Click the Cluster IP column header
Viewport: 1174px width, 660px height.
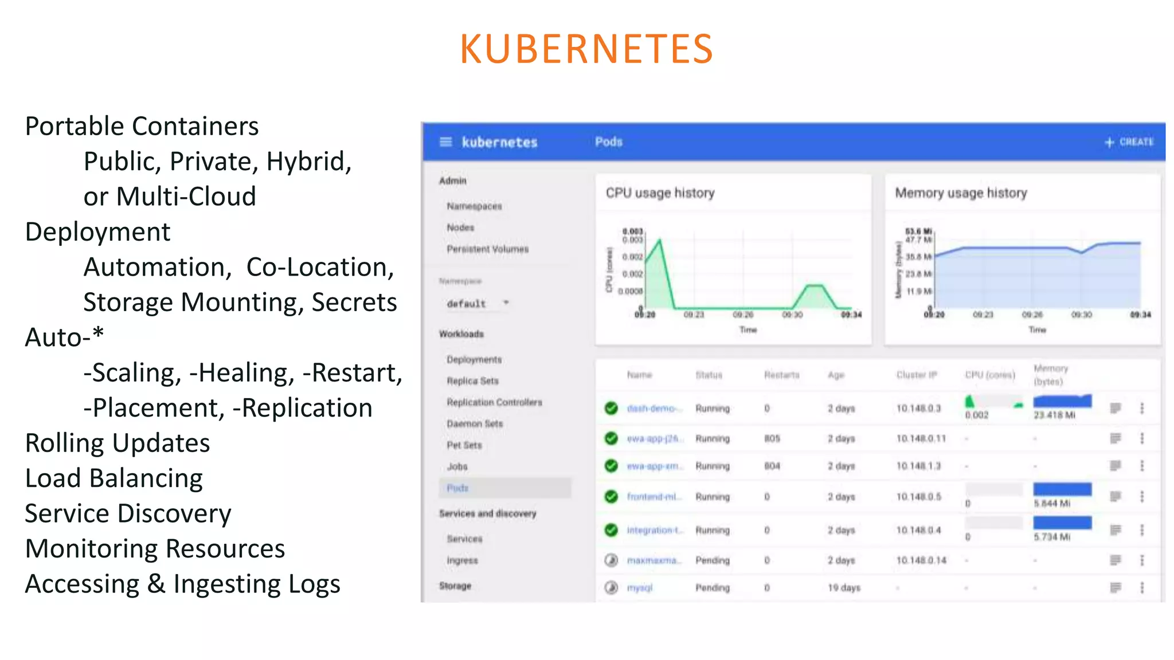pos(917,375)
